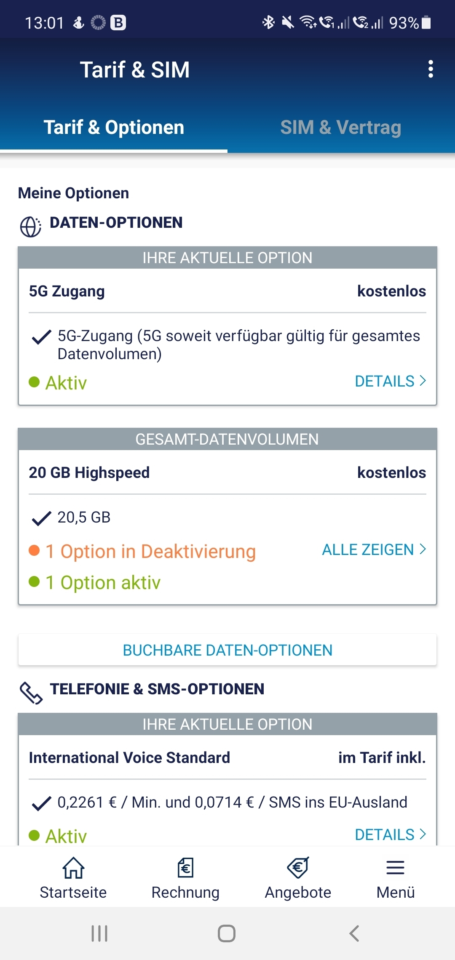
Task: Tap the Startseite home icon
Action: coord(73,868)
